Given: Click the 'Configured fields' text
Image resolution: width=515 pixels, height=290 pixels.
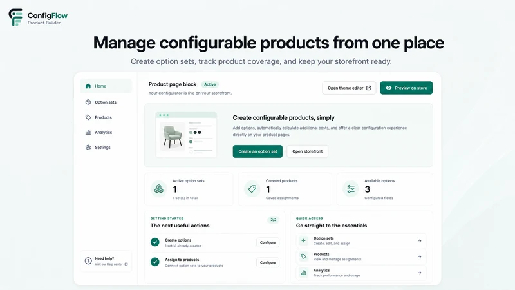Looking at the screenshot, I should (x=379, y=198).
